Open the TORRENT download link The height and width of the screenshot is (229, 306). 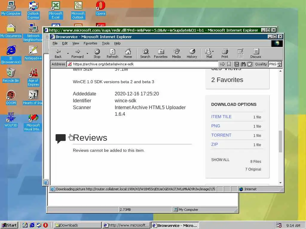coord(221,135)
